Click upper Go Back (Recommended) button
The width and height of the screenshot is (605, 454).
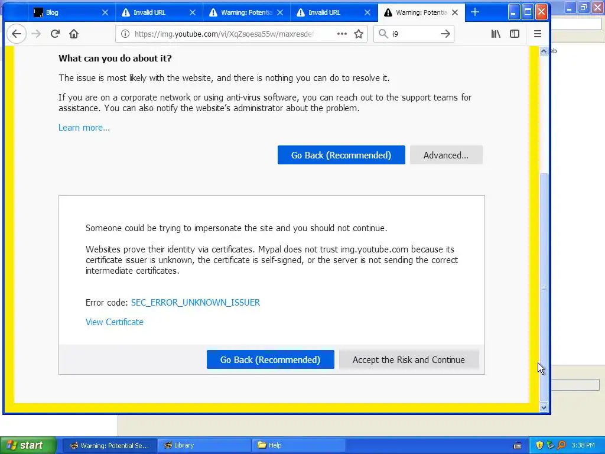[x=341, y=155]
